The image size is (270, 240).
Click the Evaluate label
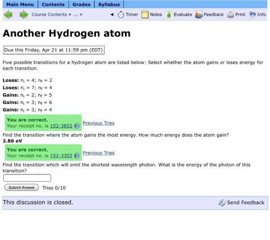point(183,14)
